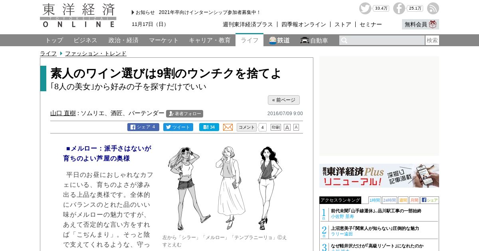Click the Hatena bookmark B! 34 button
The image size is (479, 251).
tap(209, 127)
